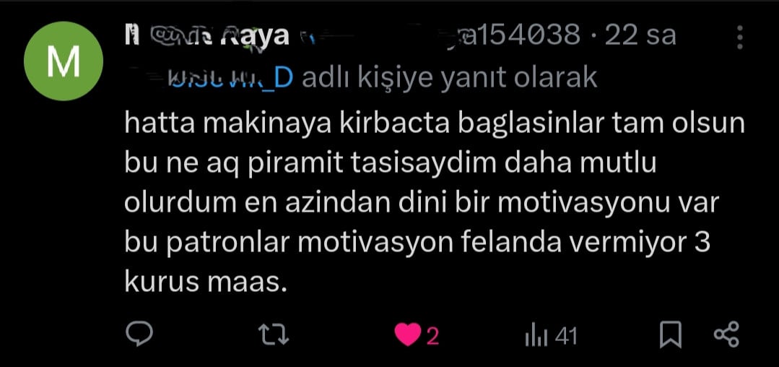
Task: Unlike the tweet via pink heart
Action: pos(407,334)
